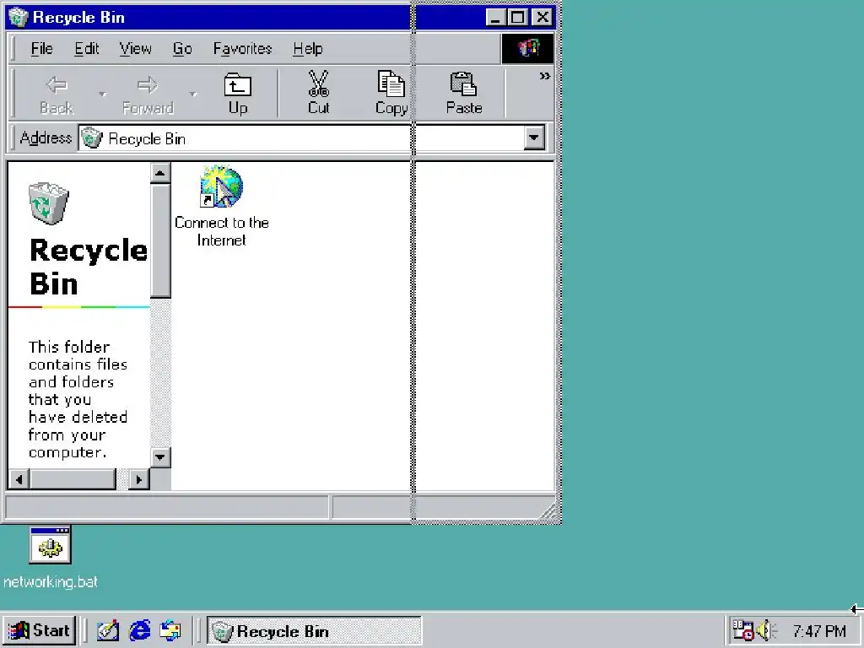Open the View menu
This screenshot has width=864, height=648.
[x=136, y=48]
